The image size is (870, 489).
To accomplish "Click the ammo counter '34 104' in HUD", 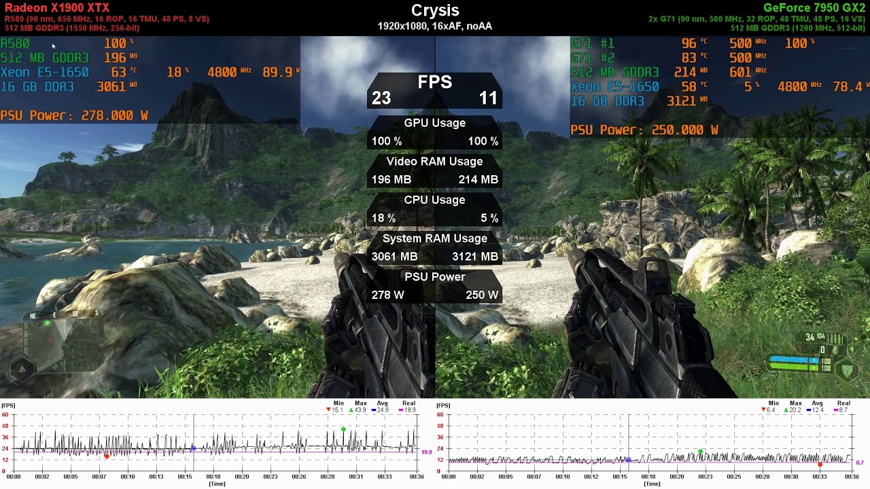I will click(x=815, y=338).
